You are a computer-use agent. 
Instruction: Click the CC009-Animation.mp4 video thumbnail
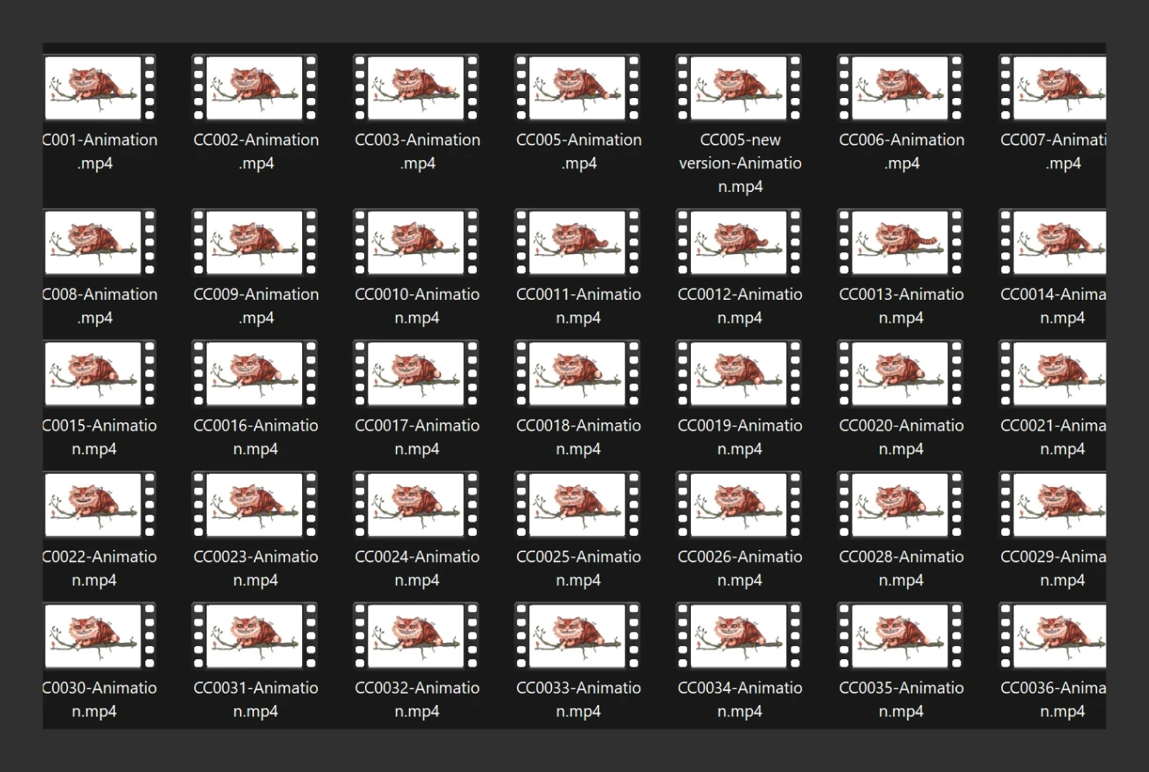[255, 243]
